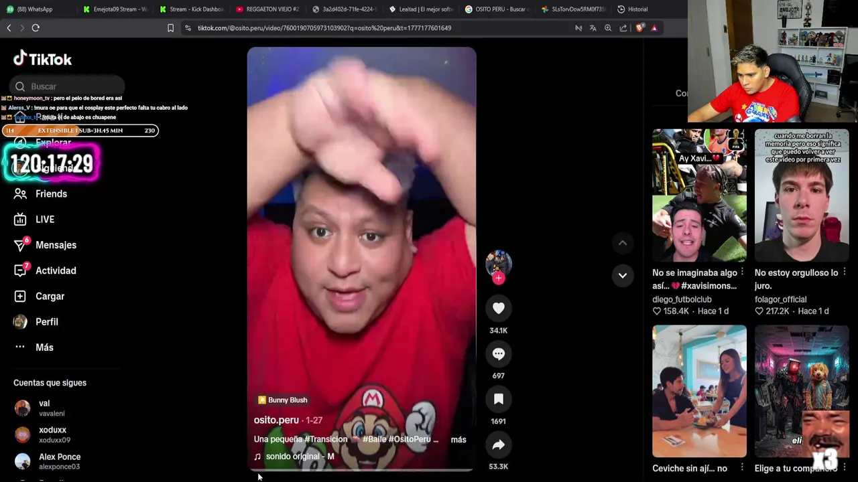Seek on the video progress bar

click(x=361, y=470)
